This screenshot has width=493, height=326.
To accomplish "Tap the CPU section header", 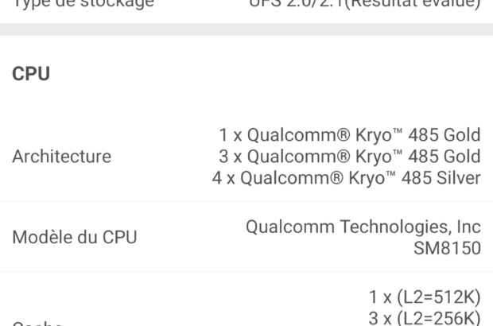I will click(x=31, y=75).
